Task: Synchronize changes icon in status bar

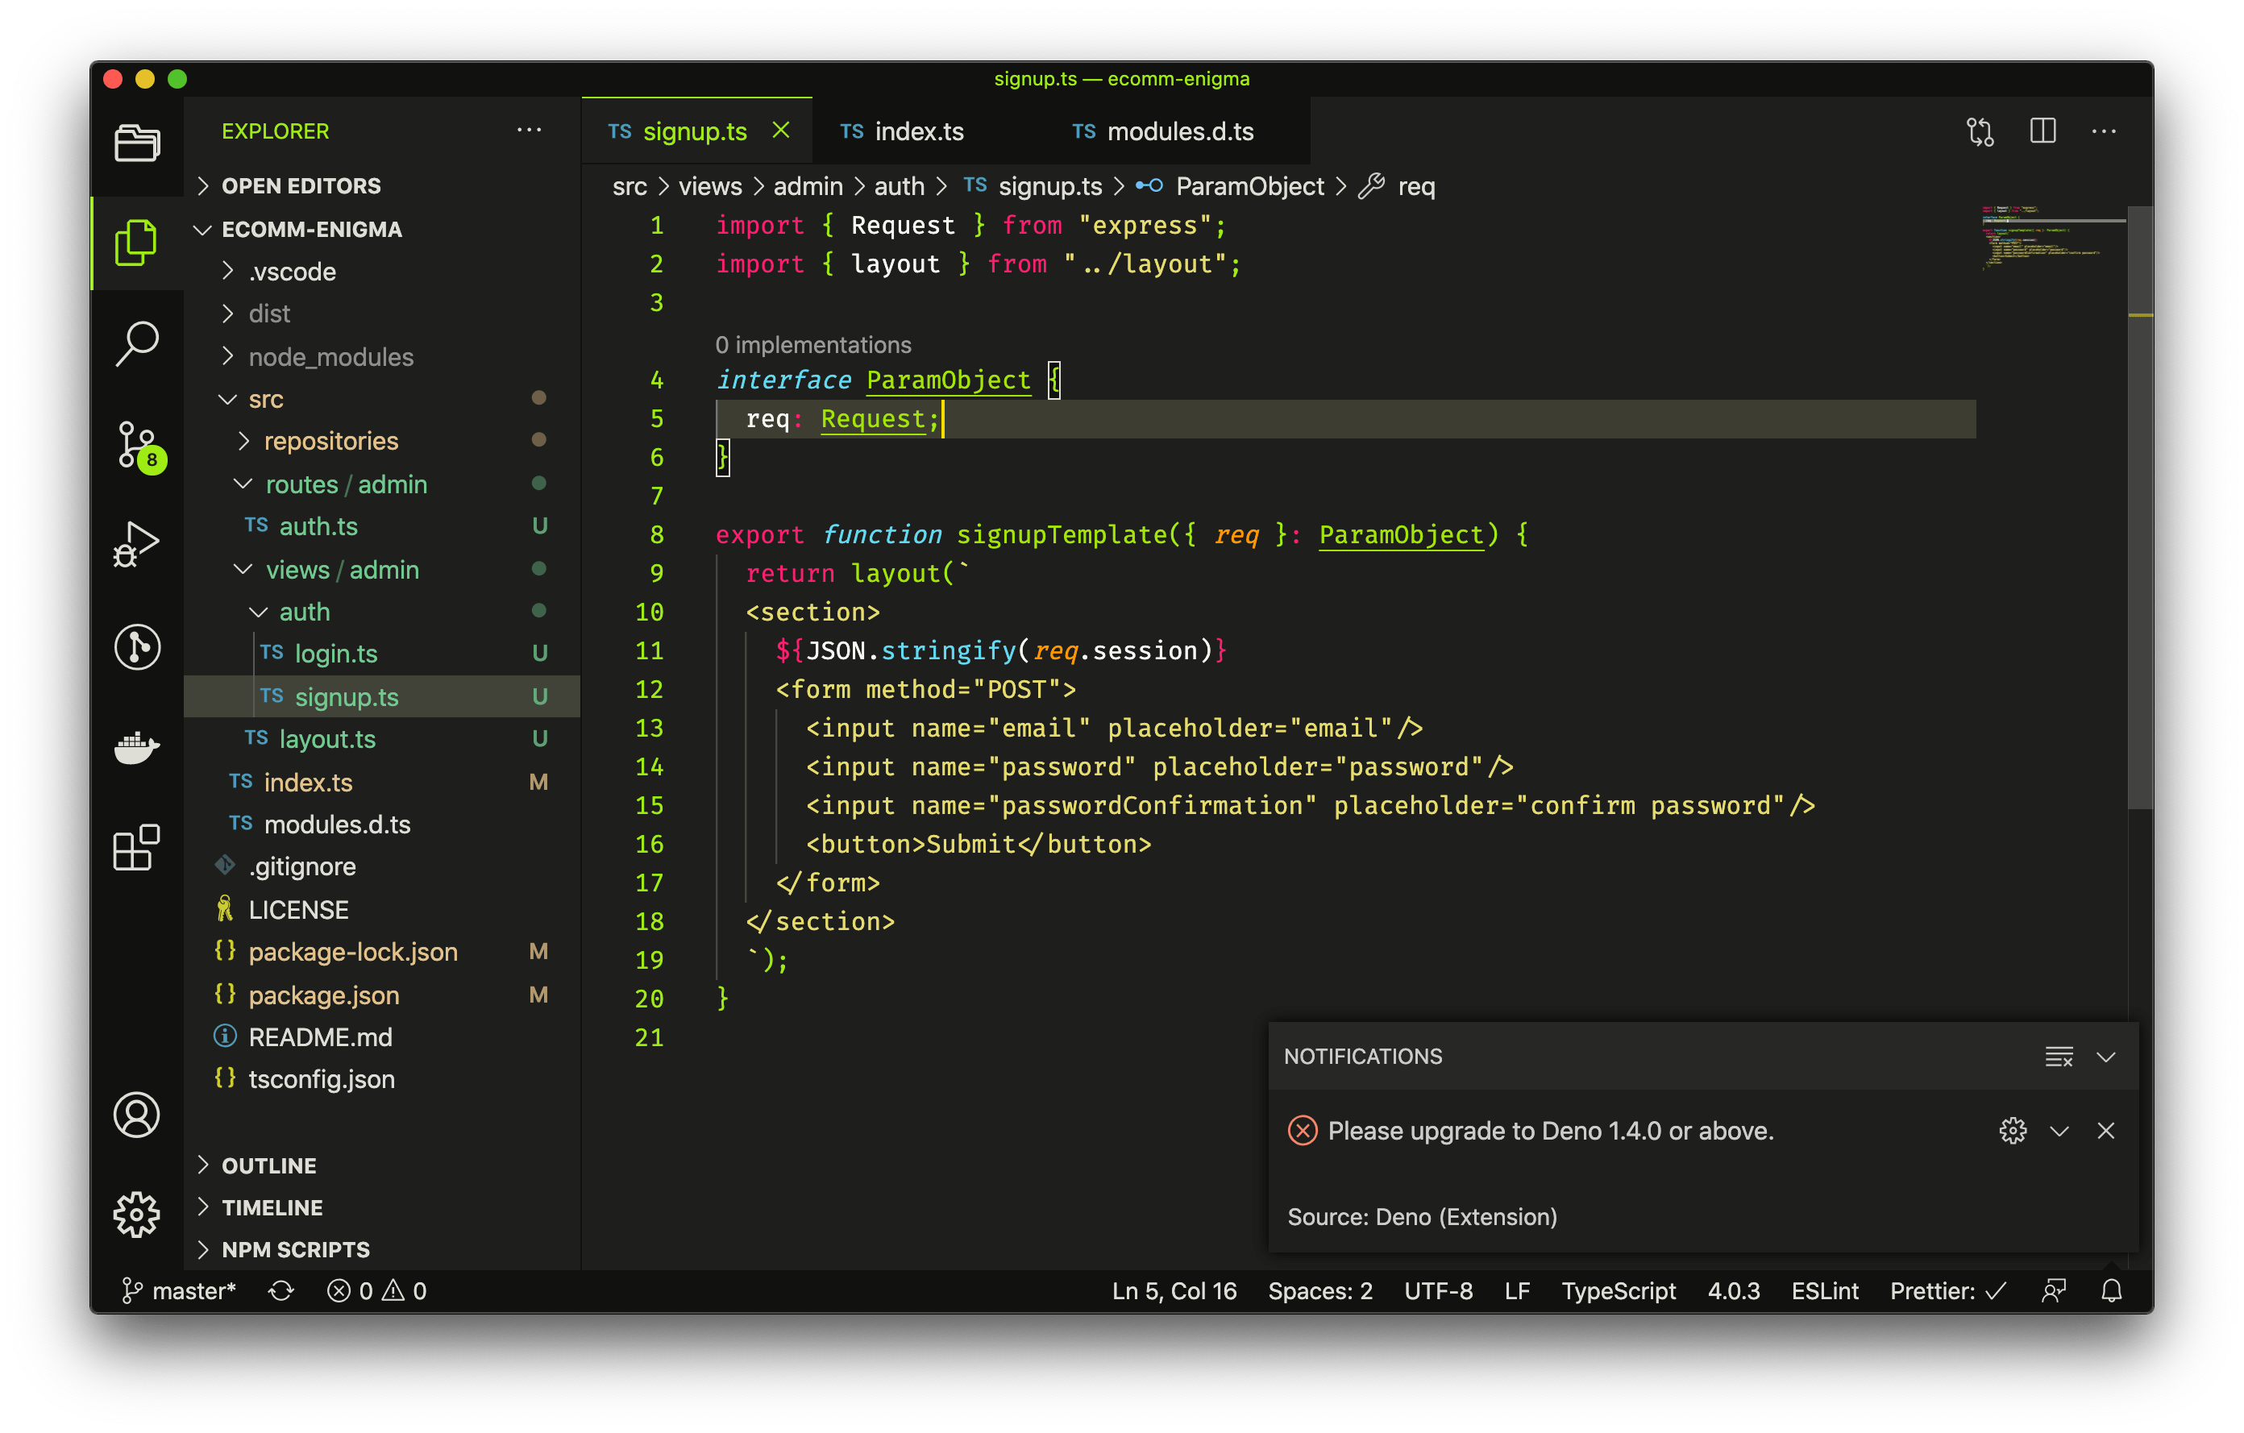Action: (x=280, y=1290)
